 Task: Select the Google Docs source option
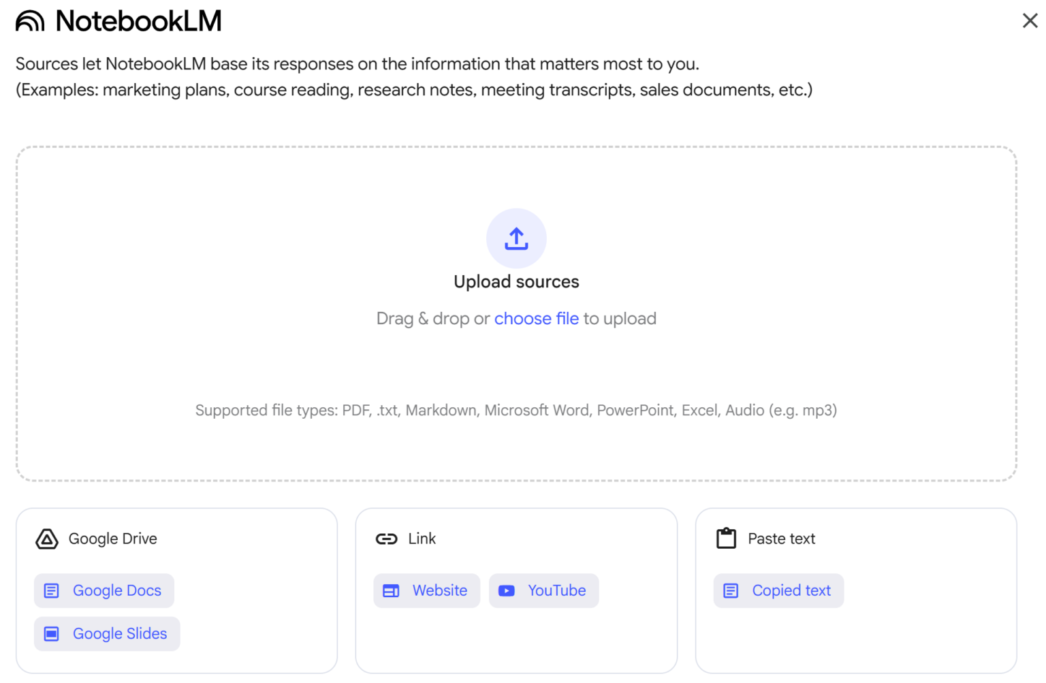[104, 590]
